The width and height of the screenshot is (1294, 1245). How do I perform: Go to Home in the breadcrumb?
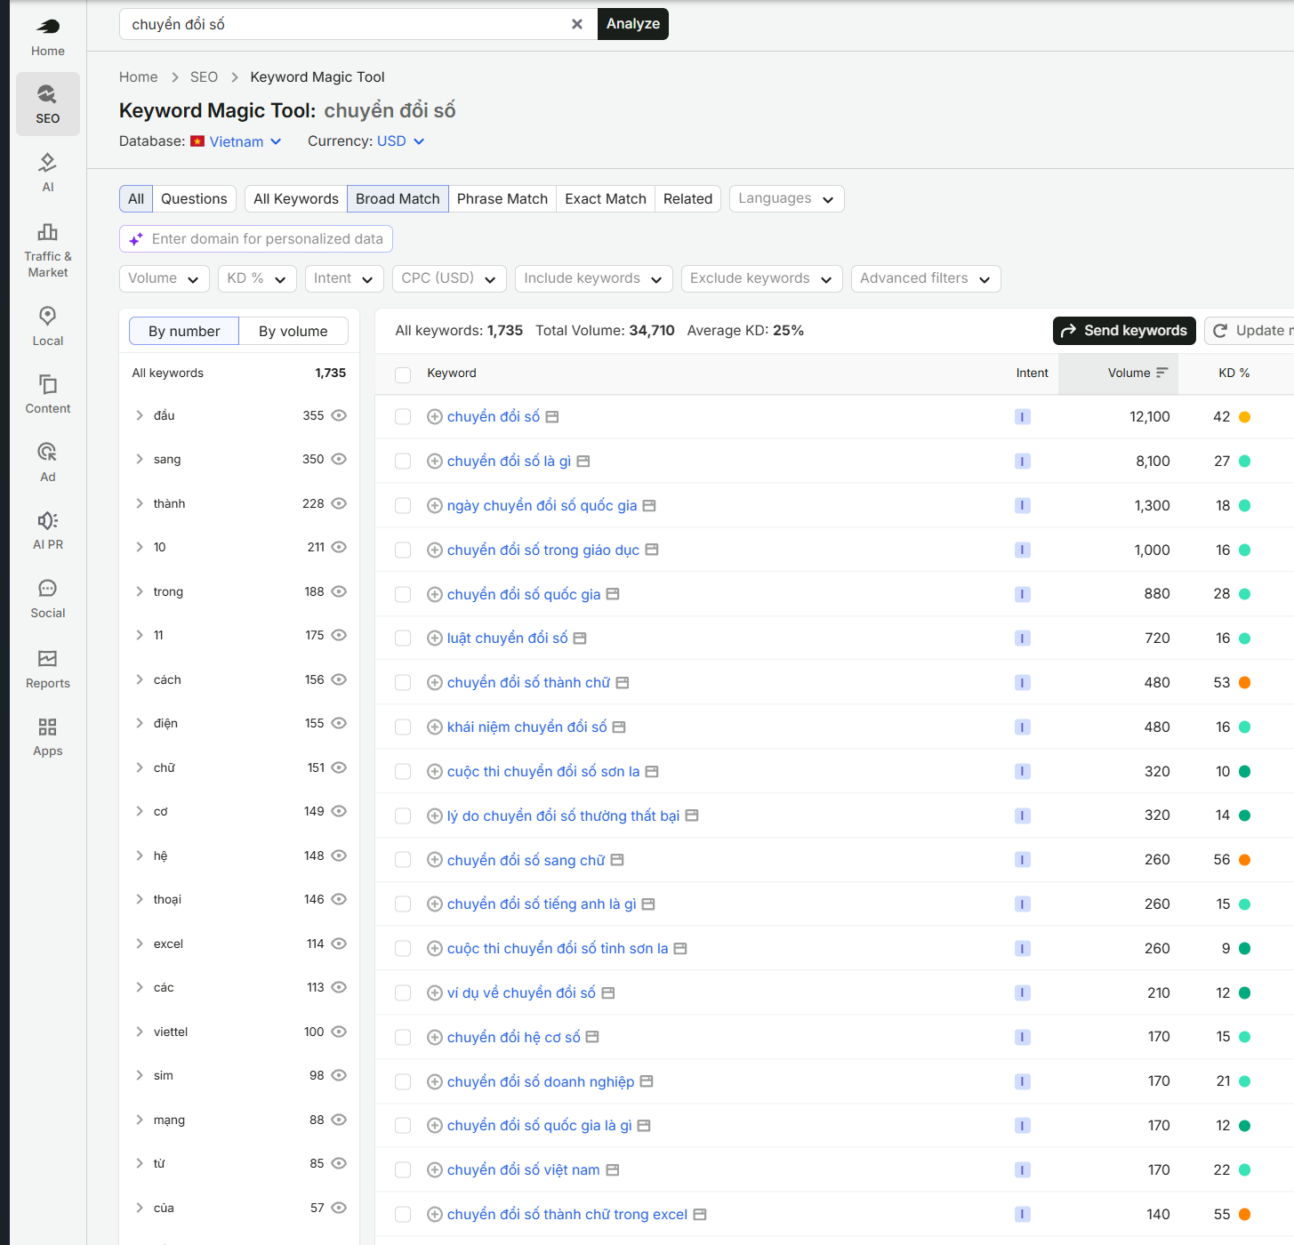[139, 76]
